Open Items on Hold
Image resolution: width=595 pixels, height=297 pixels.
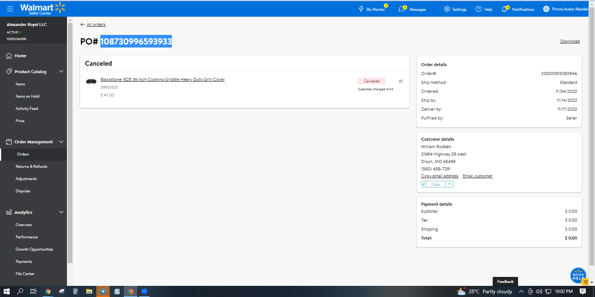pyautogui.click(x=28, y=96)
